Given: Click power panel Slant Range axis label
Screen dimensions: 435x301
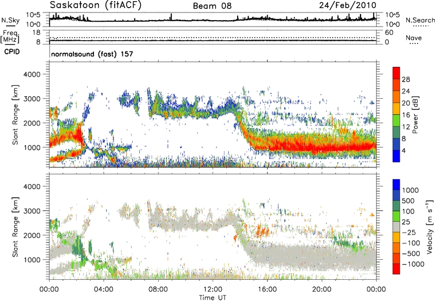Looking at the screenshot, I should click(15, 115).
